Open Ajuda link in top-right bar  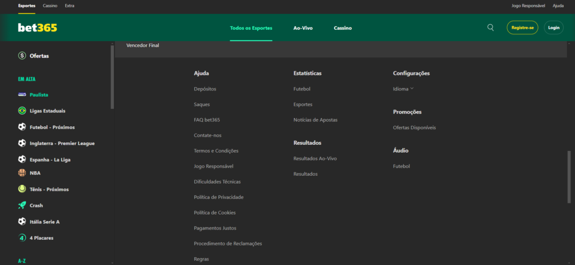click(558, 6)
